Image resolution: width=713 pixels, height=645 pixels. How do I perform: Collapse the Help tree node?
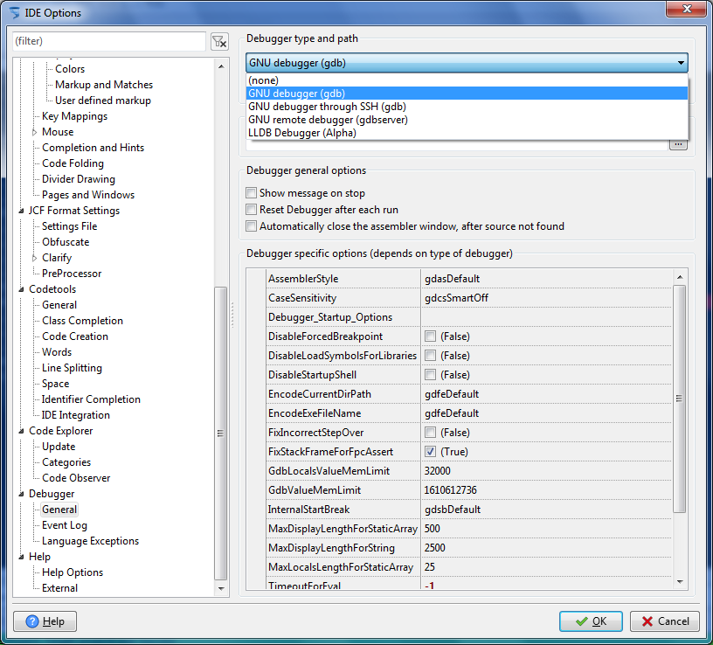click(21, 557)
